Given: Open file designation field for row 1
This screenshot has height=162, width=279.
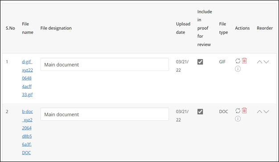Looking at the screenshot, I should tap(105, 64).
